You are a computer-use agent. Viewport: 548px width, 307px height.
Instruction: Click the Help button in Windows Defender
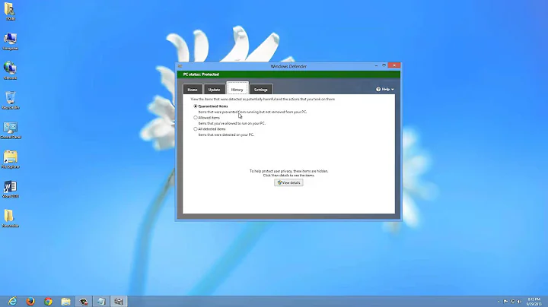click(385, 90)
